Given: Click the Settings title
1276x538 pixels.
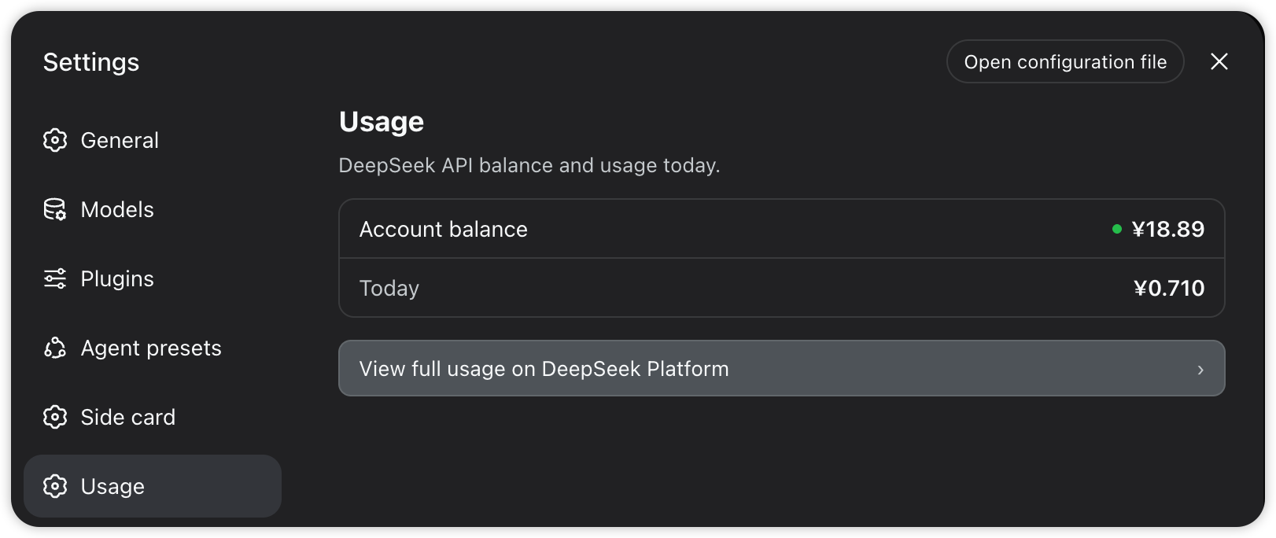Looking at the screenshot, I should pyautogui.click(x=91, y=62).
